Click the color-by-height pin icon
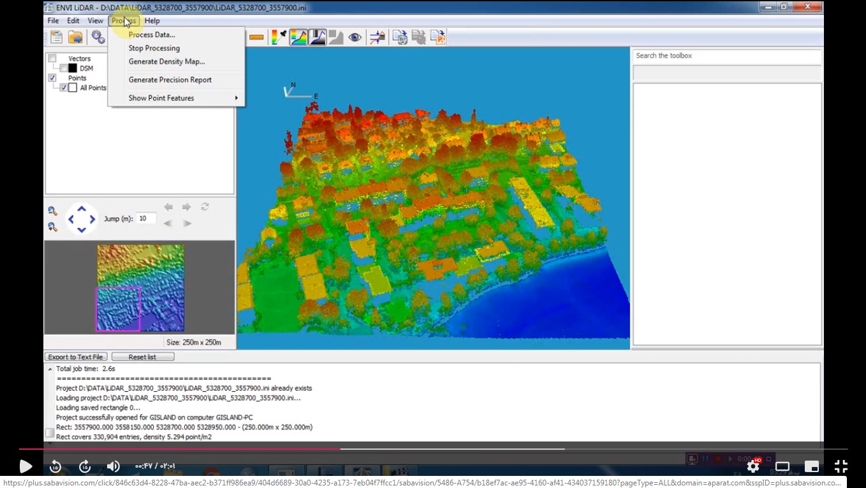The image size is (866, 488). click(279, 38)
